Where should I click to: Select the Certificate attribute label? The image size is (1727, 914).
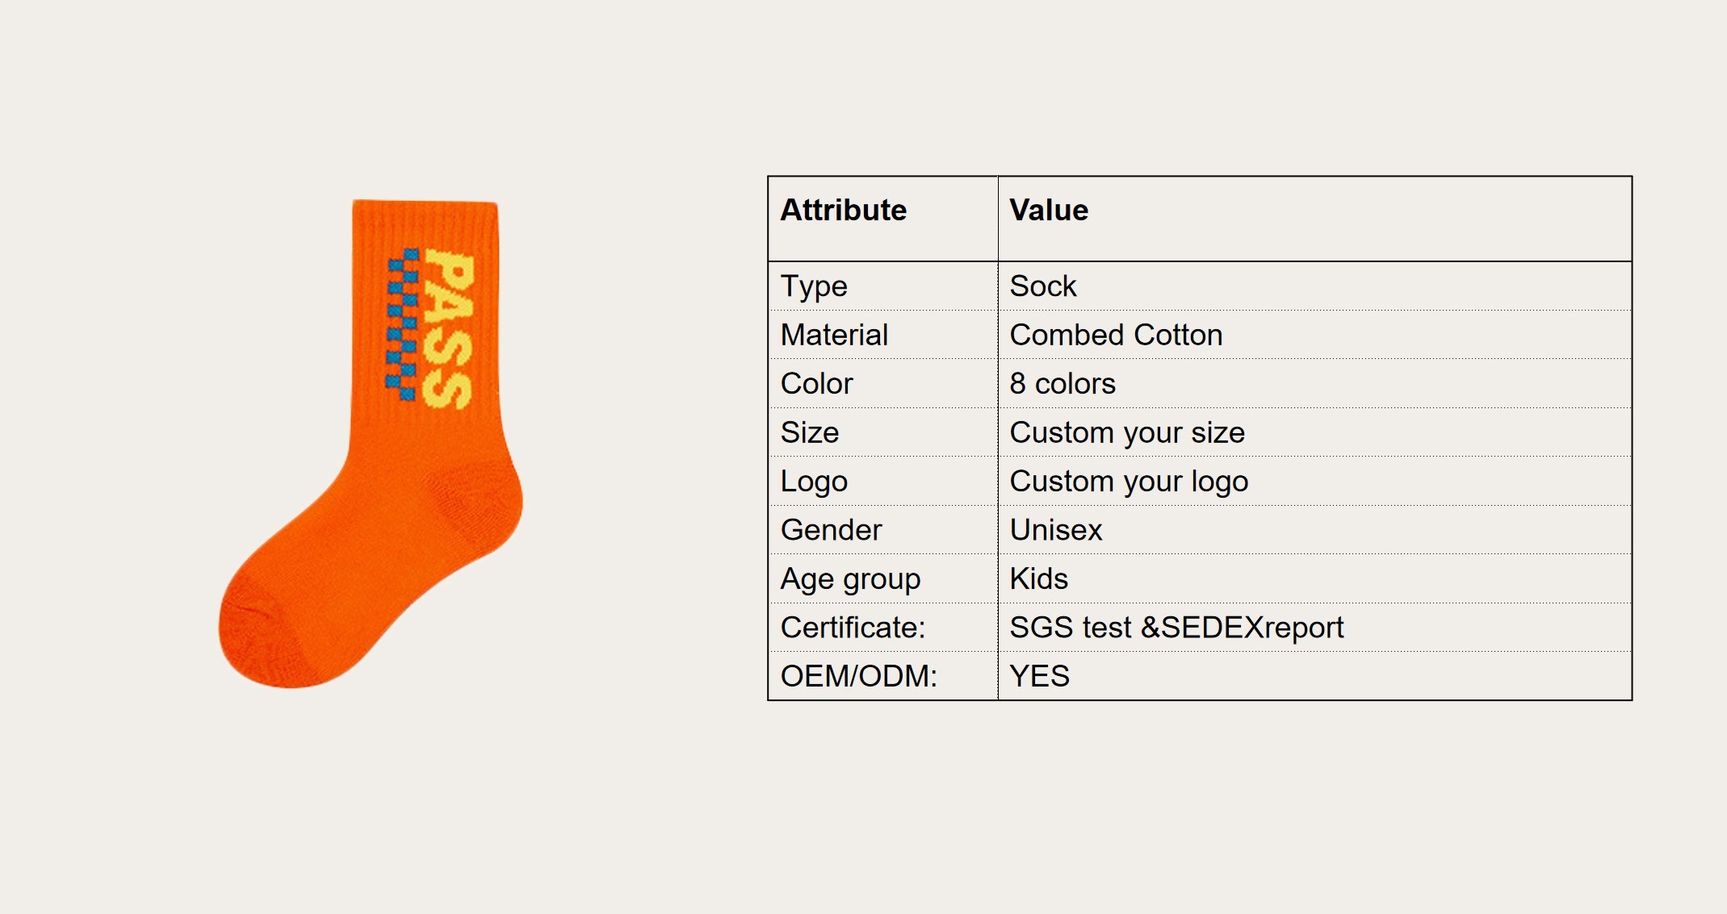pyautogui.click(x=853, y=627)
